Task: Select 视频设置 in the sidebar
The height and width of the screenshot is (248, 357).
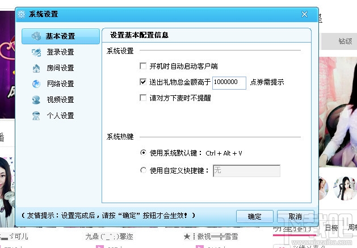Action: 60,100
